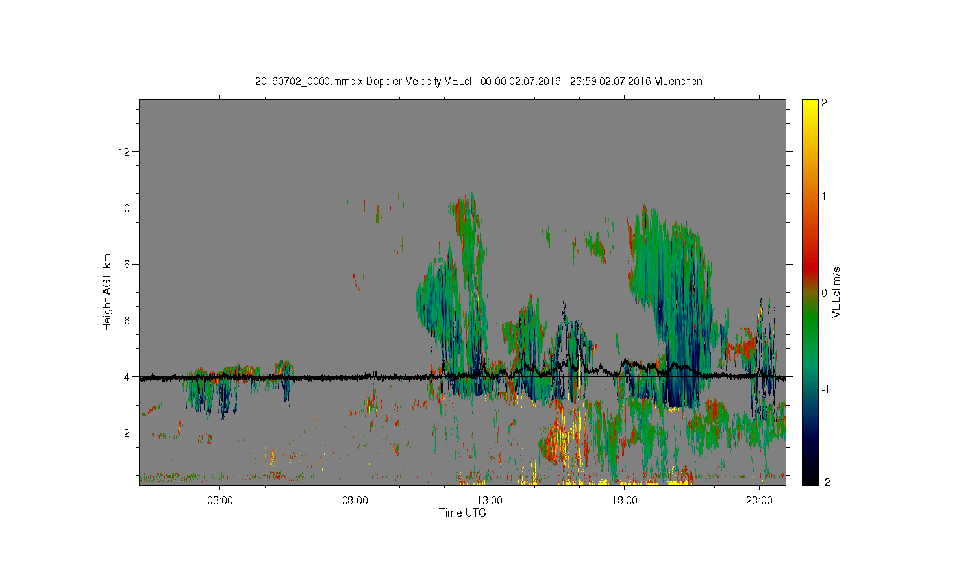Click the height tick label 8
This screenshot has width=974, height=584.
click(x=128, y=264)
